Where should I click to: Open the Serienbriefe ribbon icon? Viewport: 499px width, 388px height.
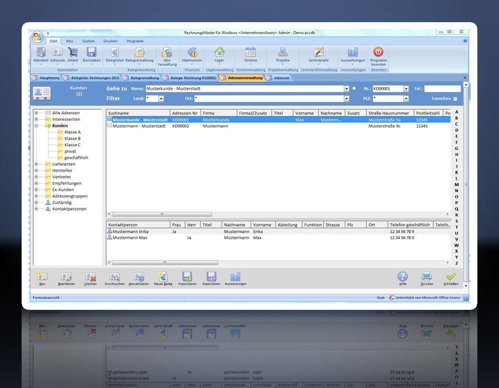click(x=318, y=53)
